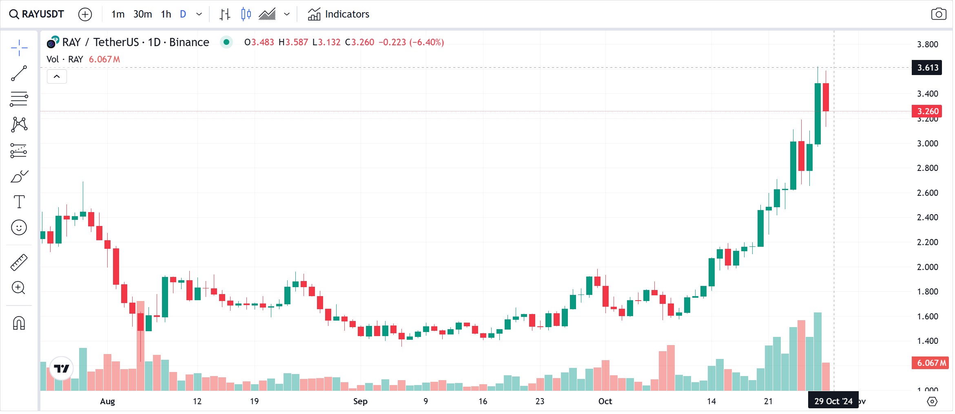
Task: Click the zoom in tool
Action: [x=19, y=288]
